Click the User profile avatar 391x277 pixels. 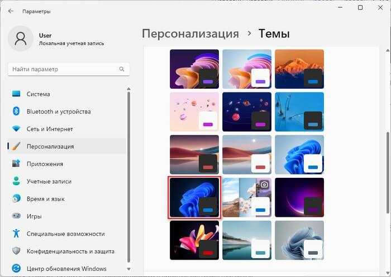click(x=21, y=39)
